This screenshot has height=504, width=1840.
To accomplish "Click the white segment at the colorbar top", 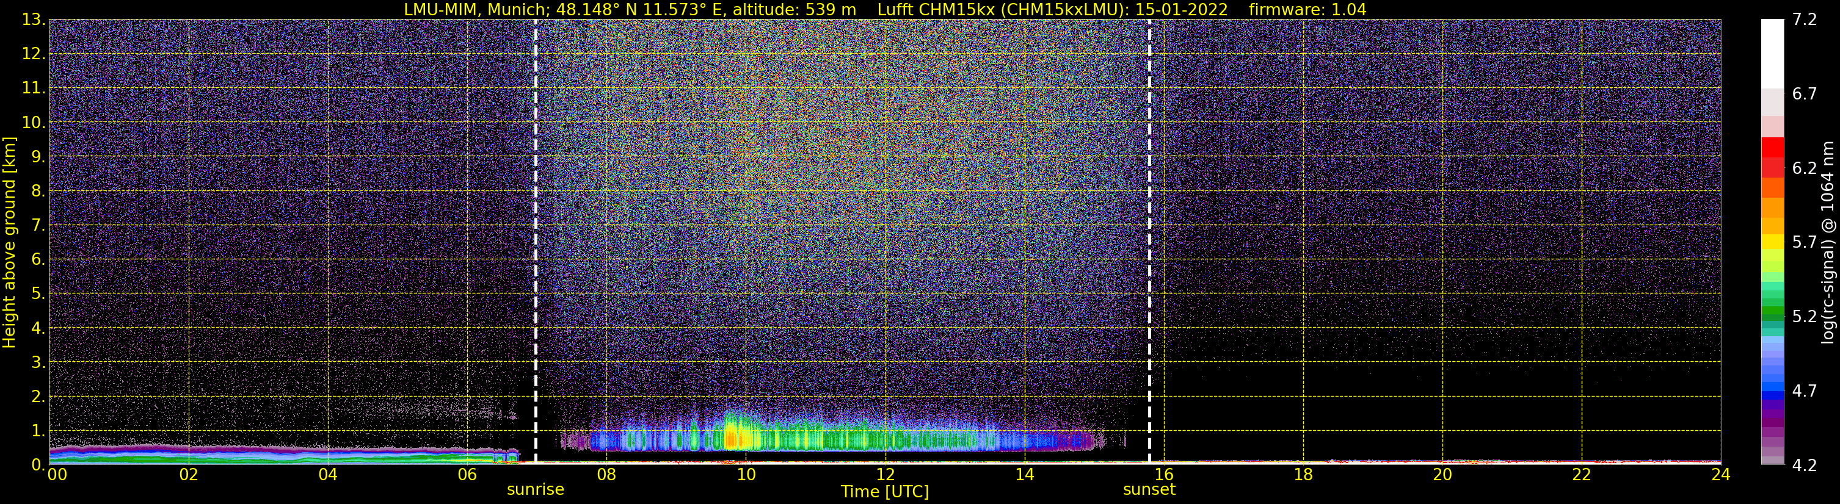I will (x=1772, y=54).
